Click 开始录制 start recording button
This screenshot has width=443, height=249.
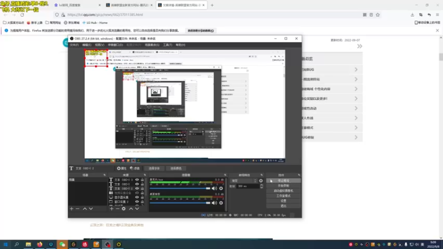click(x=284, y=186)
